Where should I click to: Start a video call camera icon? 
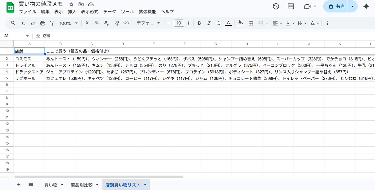(x=307, y=6)
